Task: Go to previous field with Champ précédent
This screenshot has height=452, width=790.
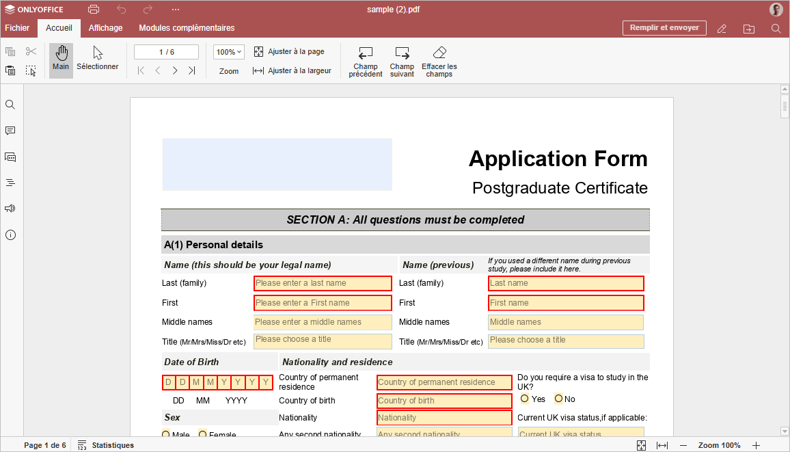Action: [366, 53]
